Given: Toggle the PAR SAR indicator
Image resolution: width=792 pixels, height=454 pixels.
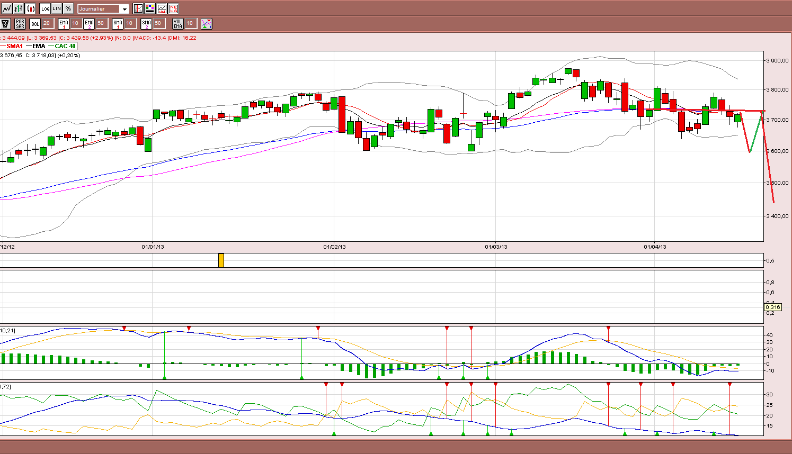Looking at the screenshot, I should (20, 23).
